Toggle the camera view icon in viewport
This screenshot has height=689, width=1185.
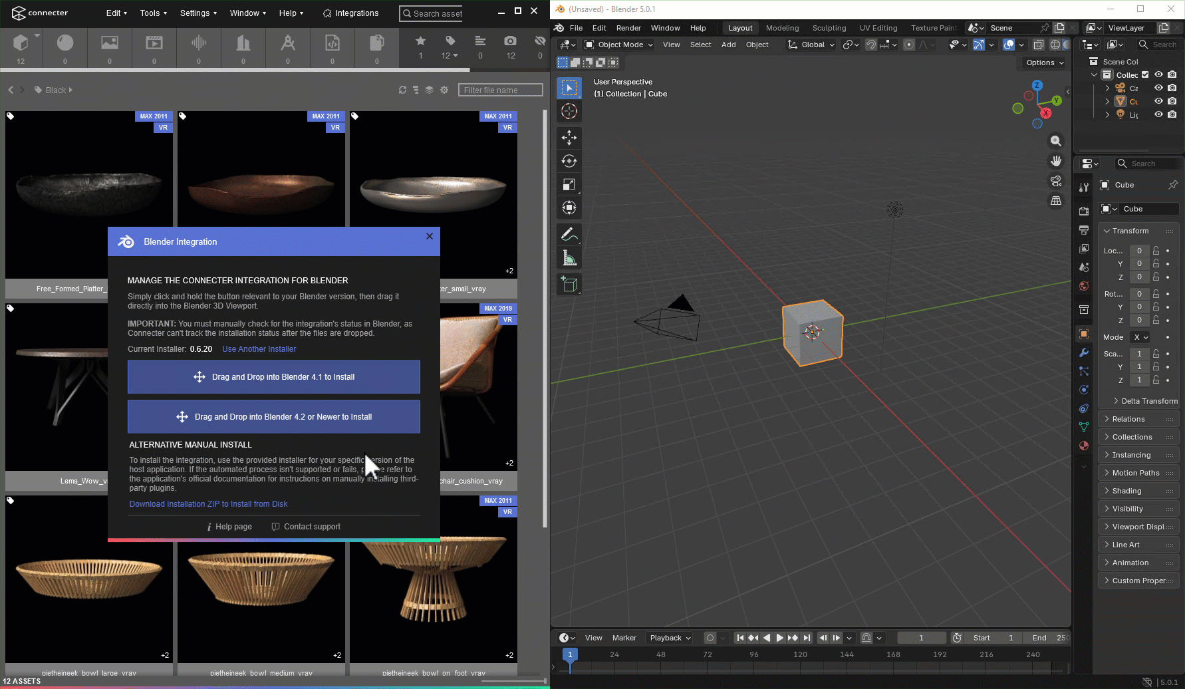pyautogui.click(x=1056, y=181)
